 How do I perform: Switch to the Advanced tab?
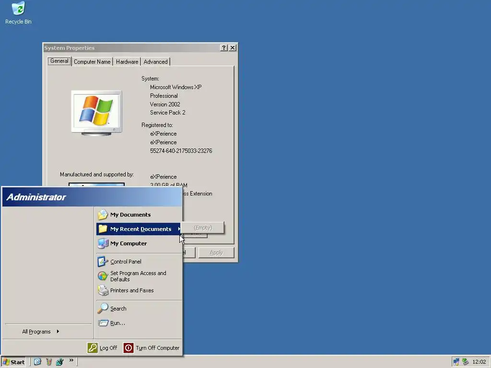[x=155, y=62]
